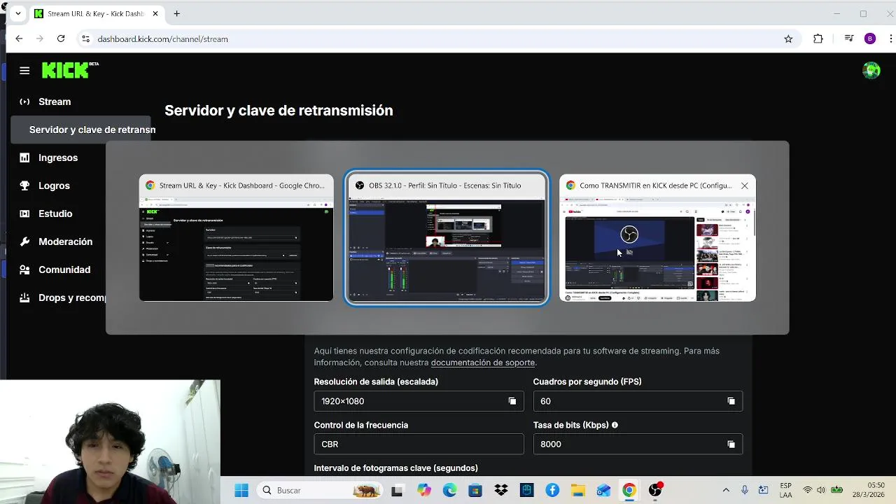
Task: Open Dropbox from the taskbar
Action: click(x=501, y=491)
